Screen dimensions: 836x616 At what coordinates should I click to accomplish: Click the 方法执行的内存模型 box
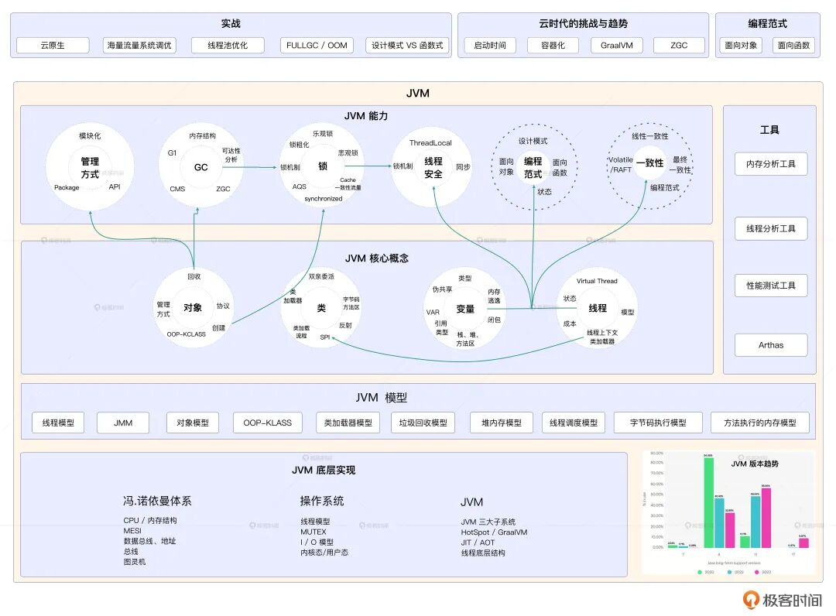[760, 423]
